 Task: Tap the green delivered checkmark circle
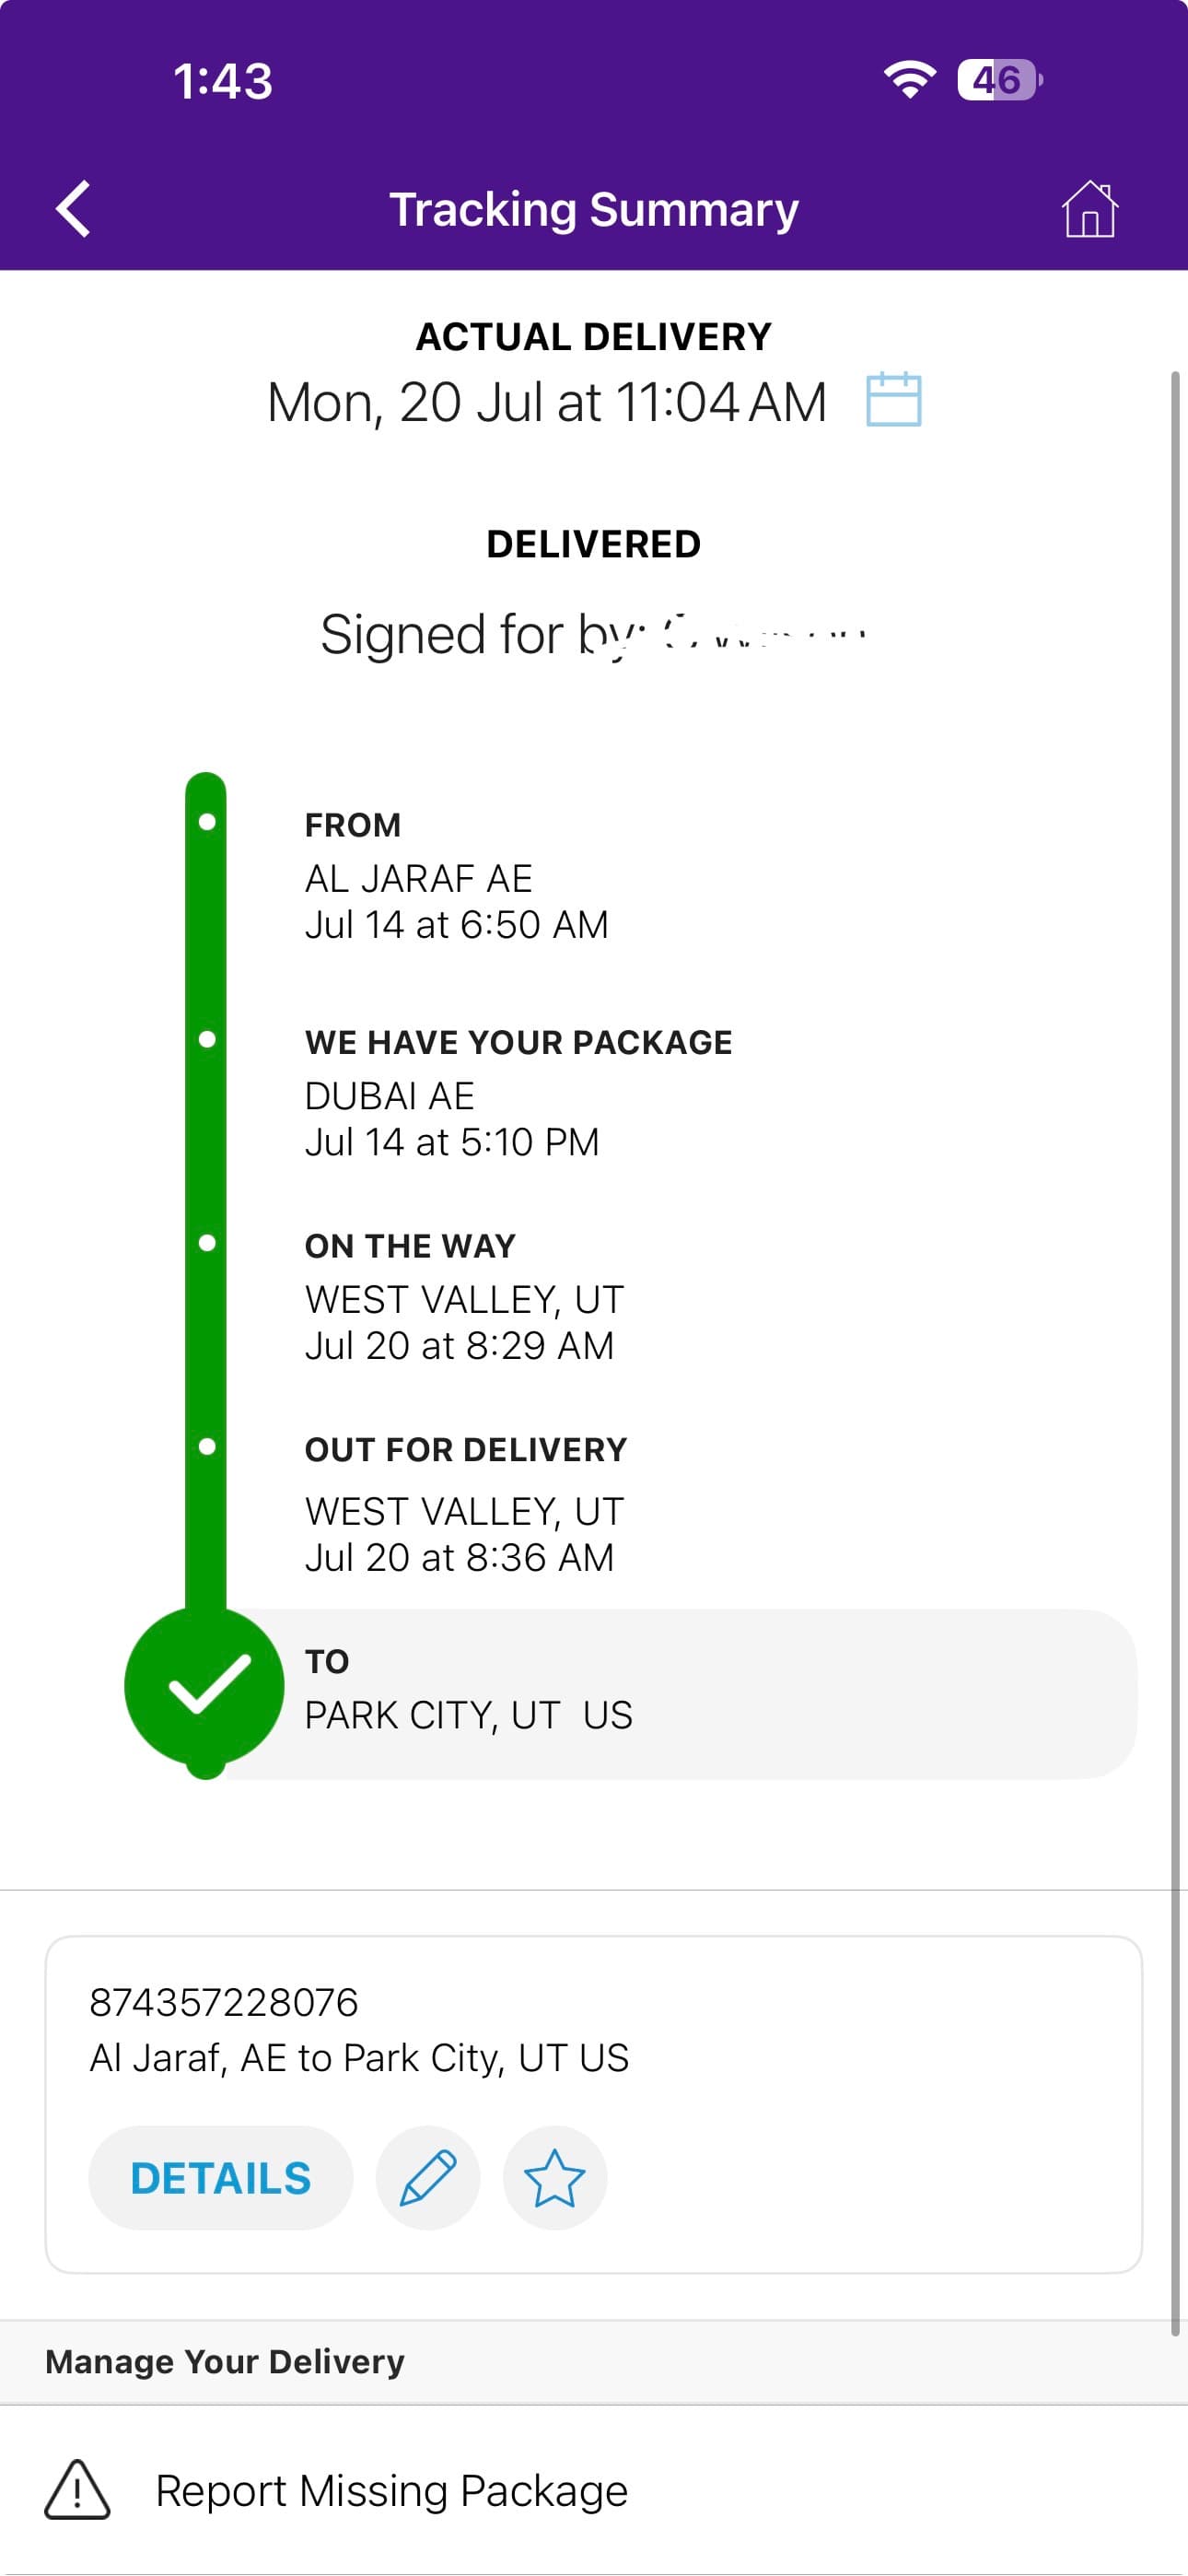pyautogui.click(x=205, y=1686)
